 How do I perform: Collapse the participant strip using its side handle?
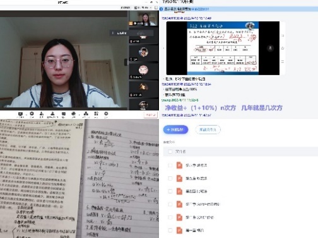tap(126, 62)
